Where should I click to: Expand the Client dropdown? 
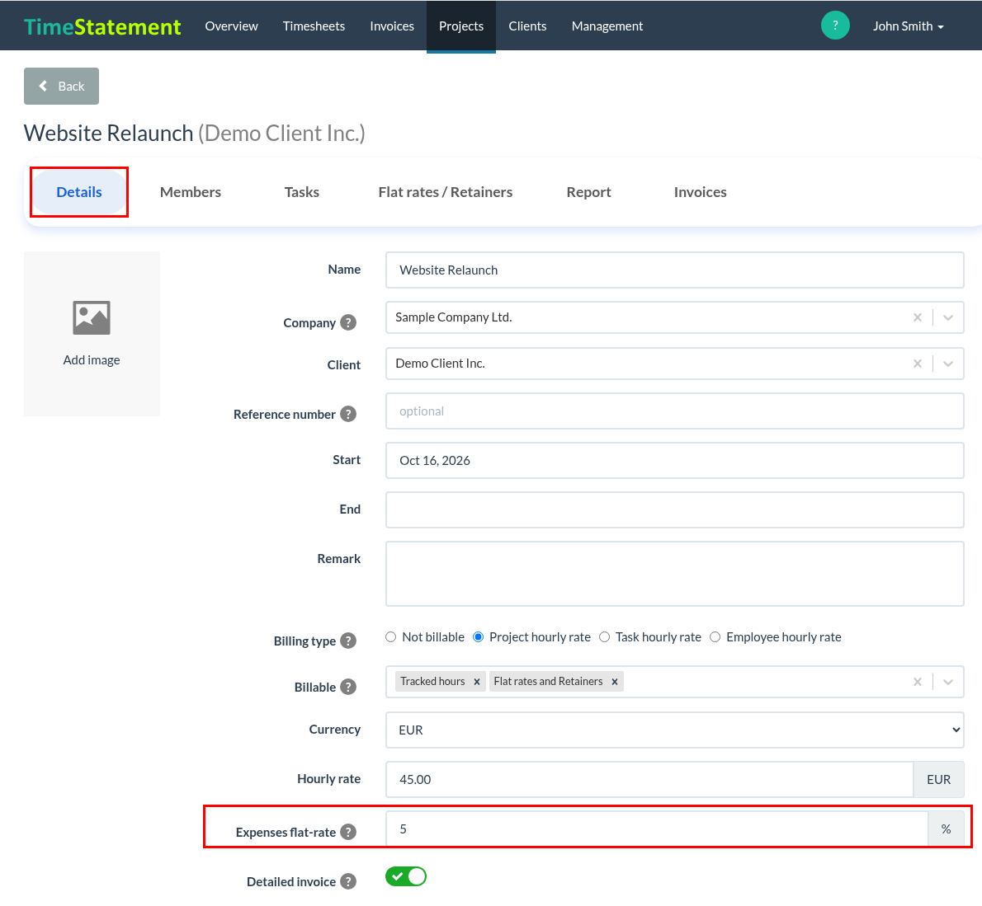point(948,364)
